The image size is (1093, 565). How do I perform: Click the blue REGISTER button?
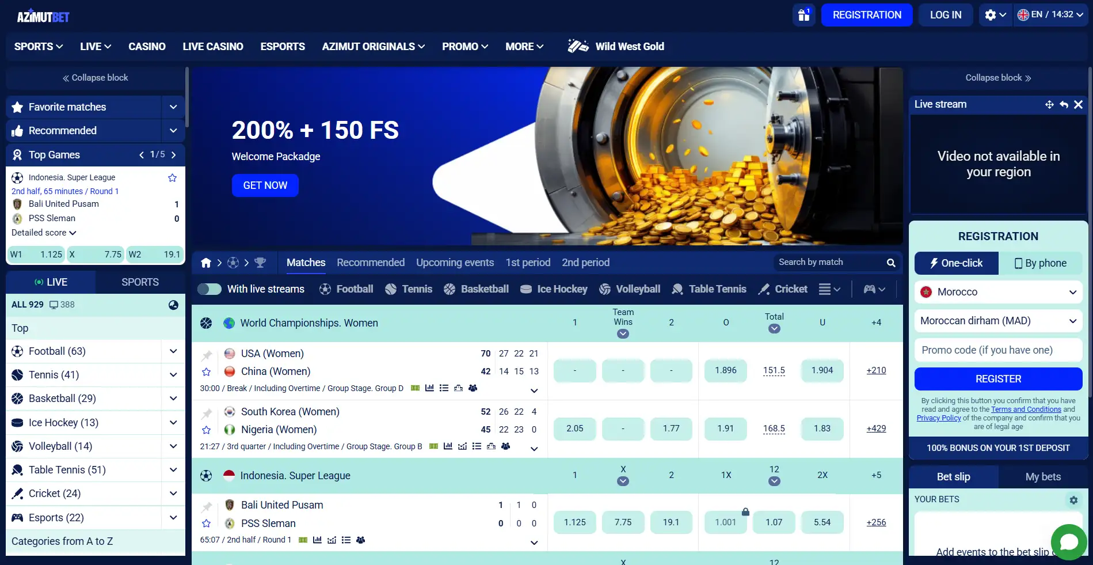pyautogui.click(x=998, y=379)
